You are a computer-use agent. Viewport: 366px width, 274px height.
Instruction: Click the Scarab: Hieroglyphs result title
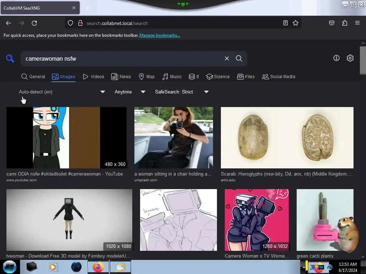287,174
